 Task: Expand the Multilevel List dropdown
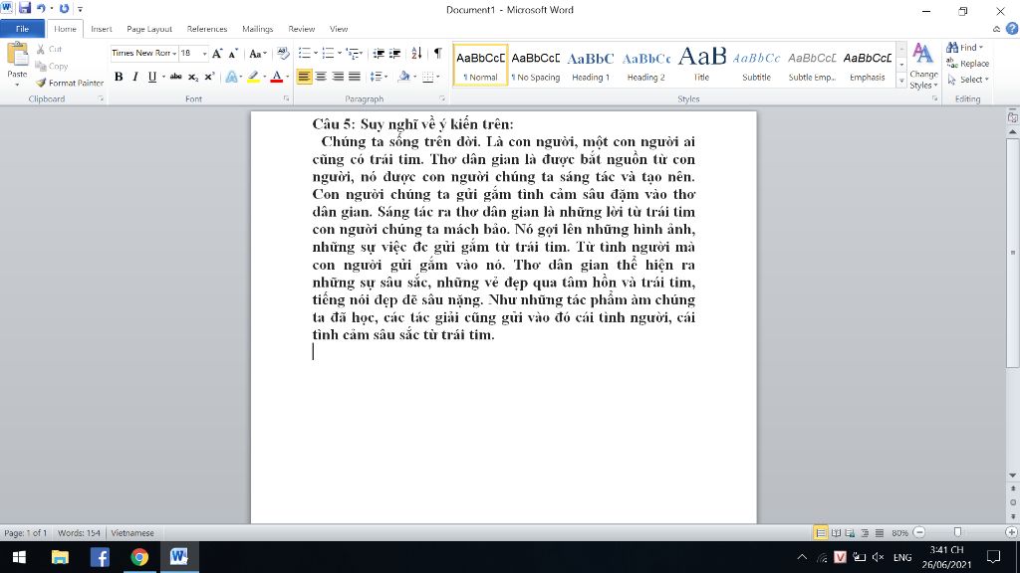(363, 54)
